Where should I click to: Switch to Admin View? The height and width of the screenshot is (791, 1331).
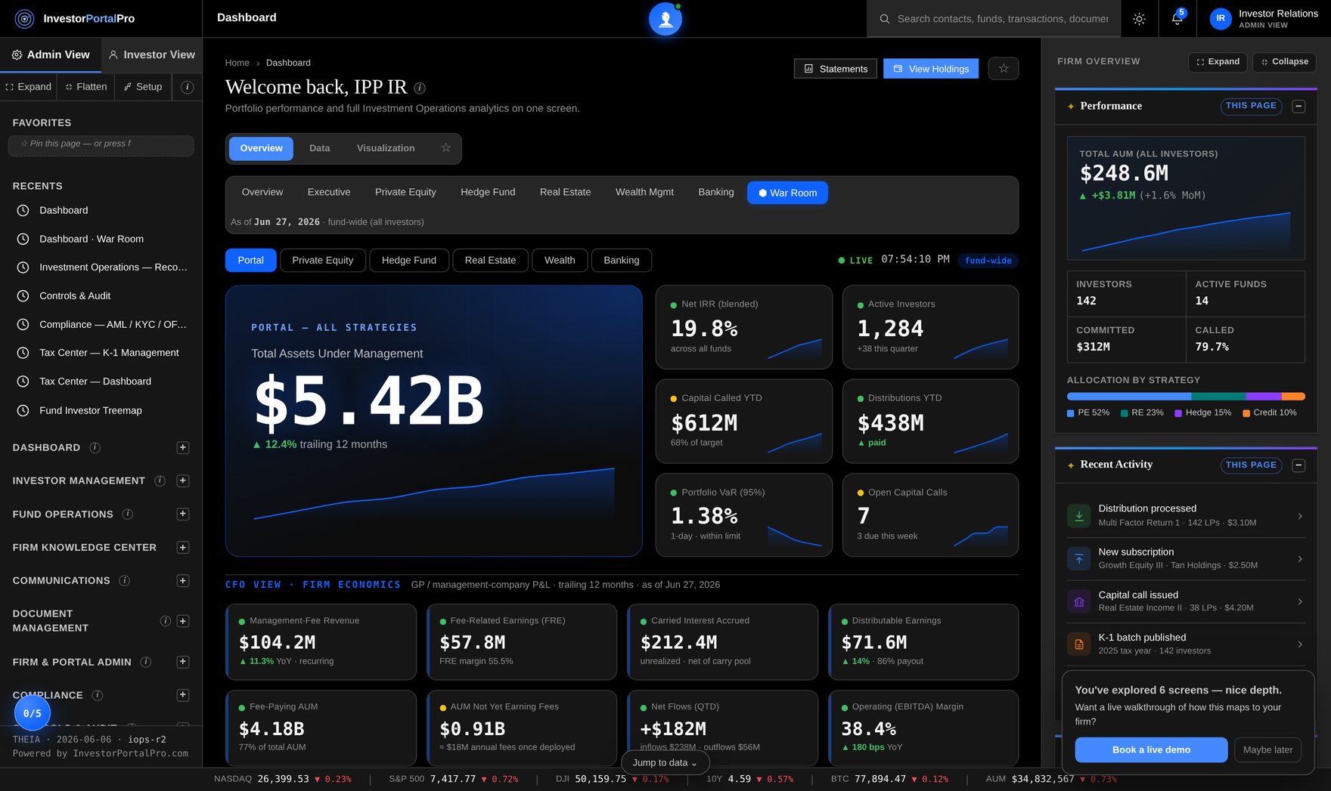(x=51, y=54)
